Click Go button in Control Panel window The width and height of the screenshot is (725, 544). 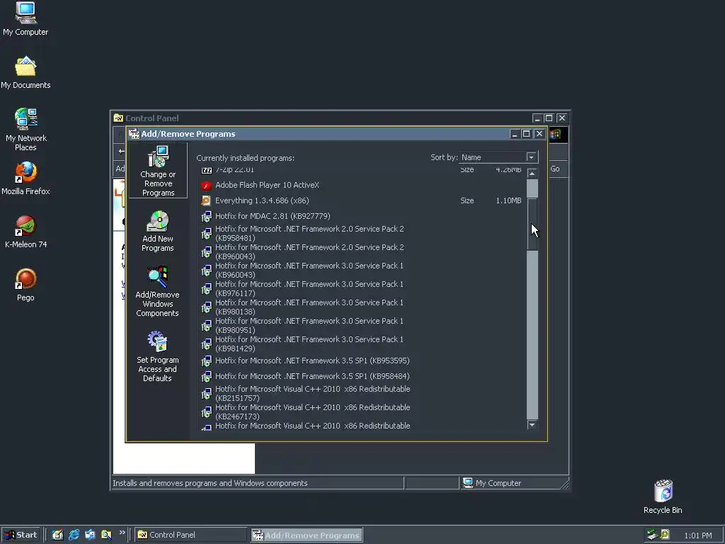point(555,169)
